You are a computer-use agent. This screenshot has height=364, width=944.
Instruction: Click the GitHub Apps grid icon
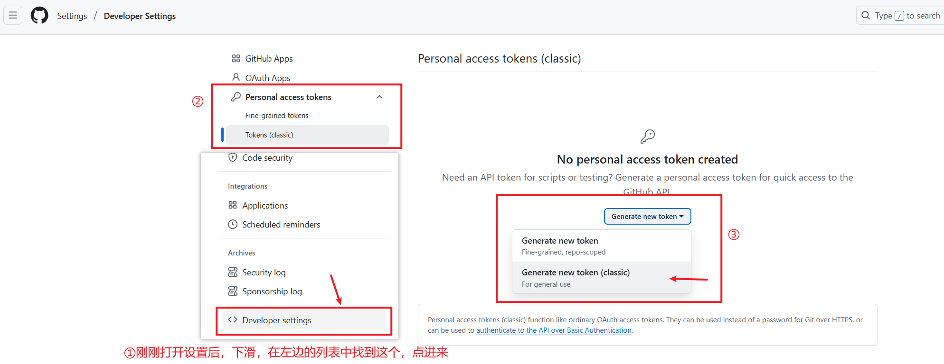pyautogui.click(x=236, y=58)
